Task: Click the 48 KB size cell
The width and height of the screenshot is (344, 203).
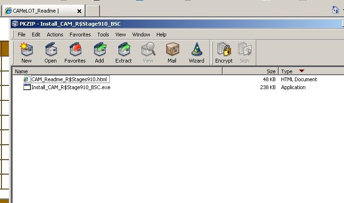Action: click(269, 79)
